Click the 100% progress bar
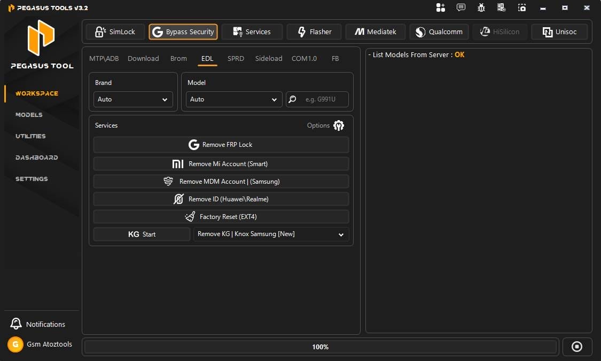Viewport: 601px width, 361px height. click(320, 347)
